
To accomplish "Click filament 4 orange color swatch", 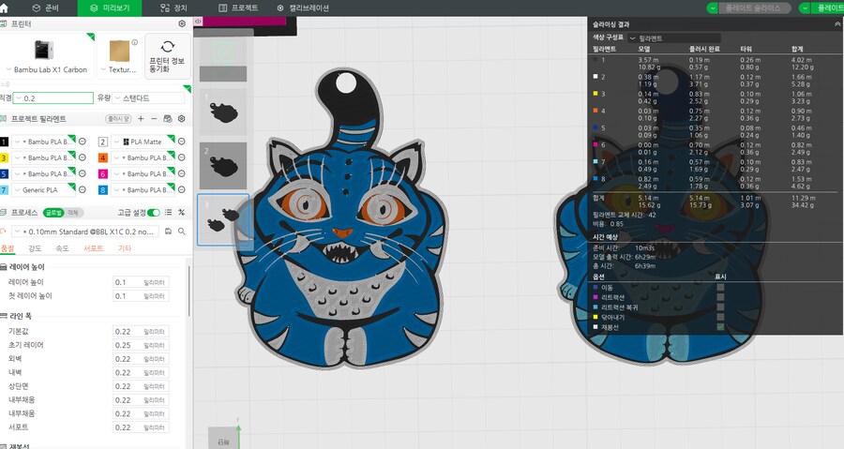I will click(103, 158).
